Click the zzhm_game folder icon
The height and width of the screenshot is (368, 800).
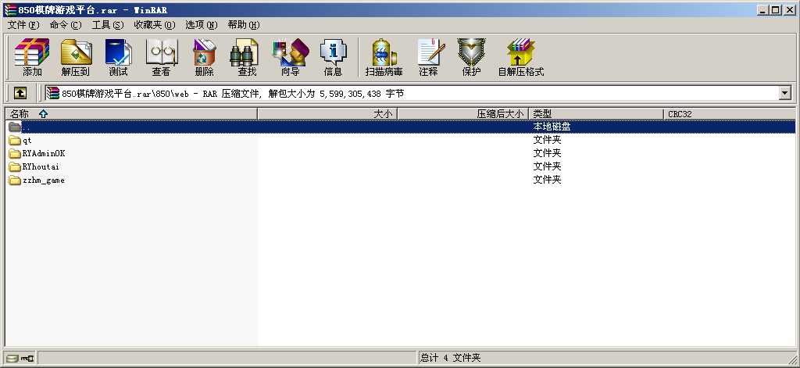click(x=15, y=180)
